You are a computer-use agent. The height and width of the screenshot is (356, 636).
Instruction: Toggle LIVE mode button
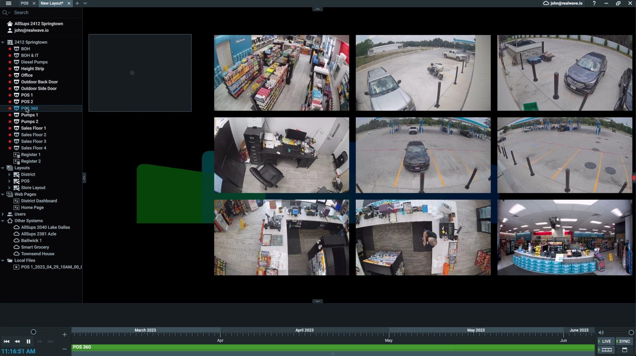click(606, 341)
